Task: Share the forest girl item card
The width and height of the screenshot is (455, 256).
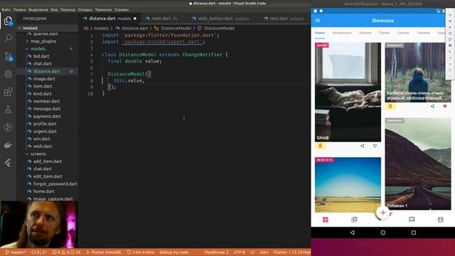Action: click(x=433, y=106)
